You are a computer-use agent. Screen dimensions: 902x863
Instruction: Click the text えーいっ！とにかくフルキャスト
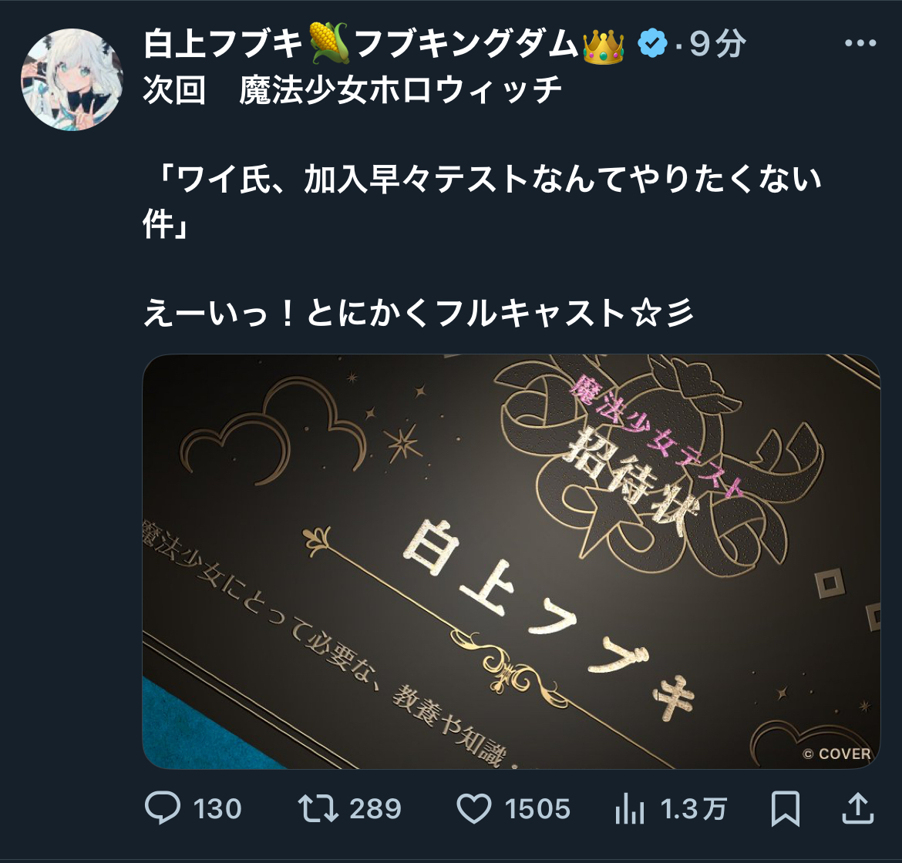pyautogui.click(x=384, y=314)
